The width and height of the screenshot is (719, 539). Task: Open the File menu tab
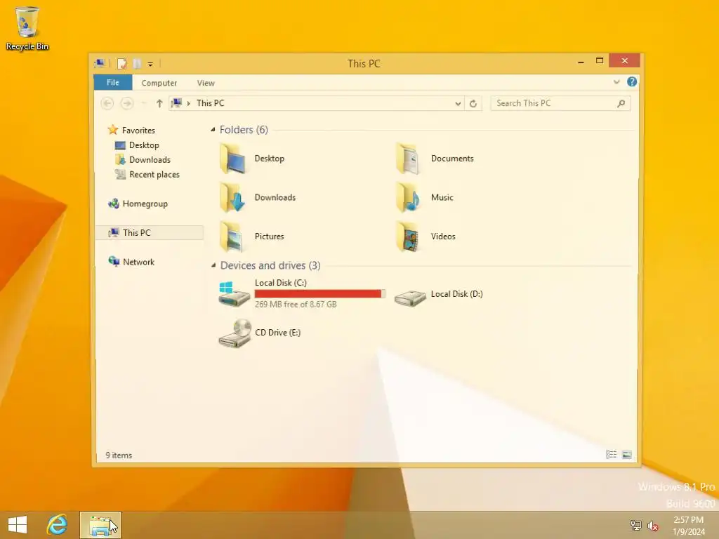[113, 83]
